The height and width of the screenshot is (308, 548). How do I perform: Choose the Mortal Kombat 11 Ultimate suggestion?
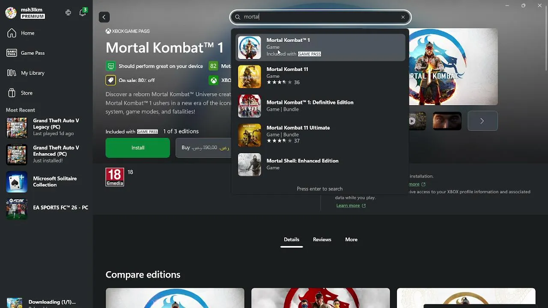(320, 135)
